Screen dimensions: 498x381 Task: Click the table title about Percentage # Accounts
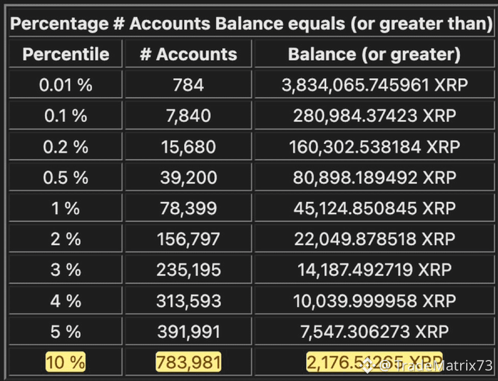tap(251, 23)
